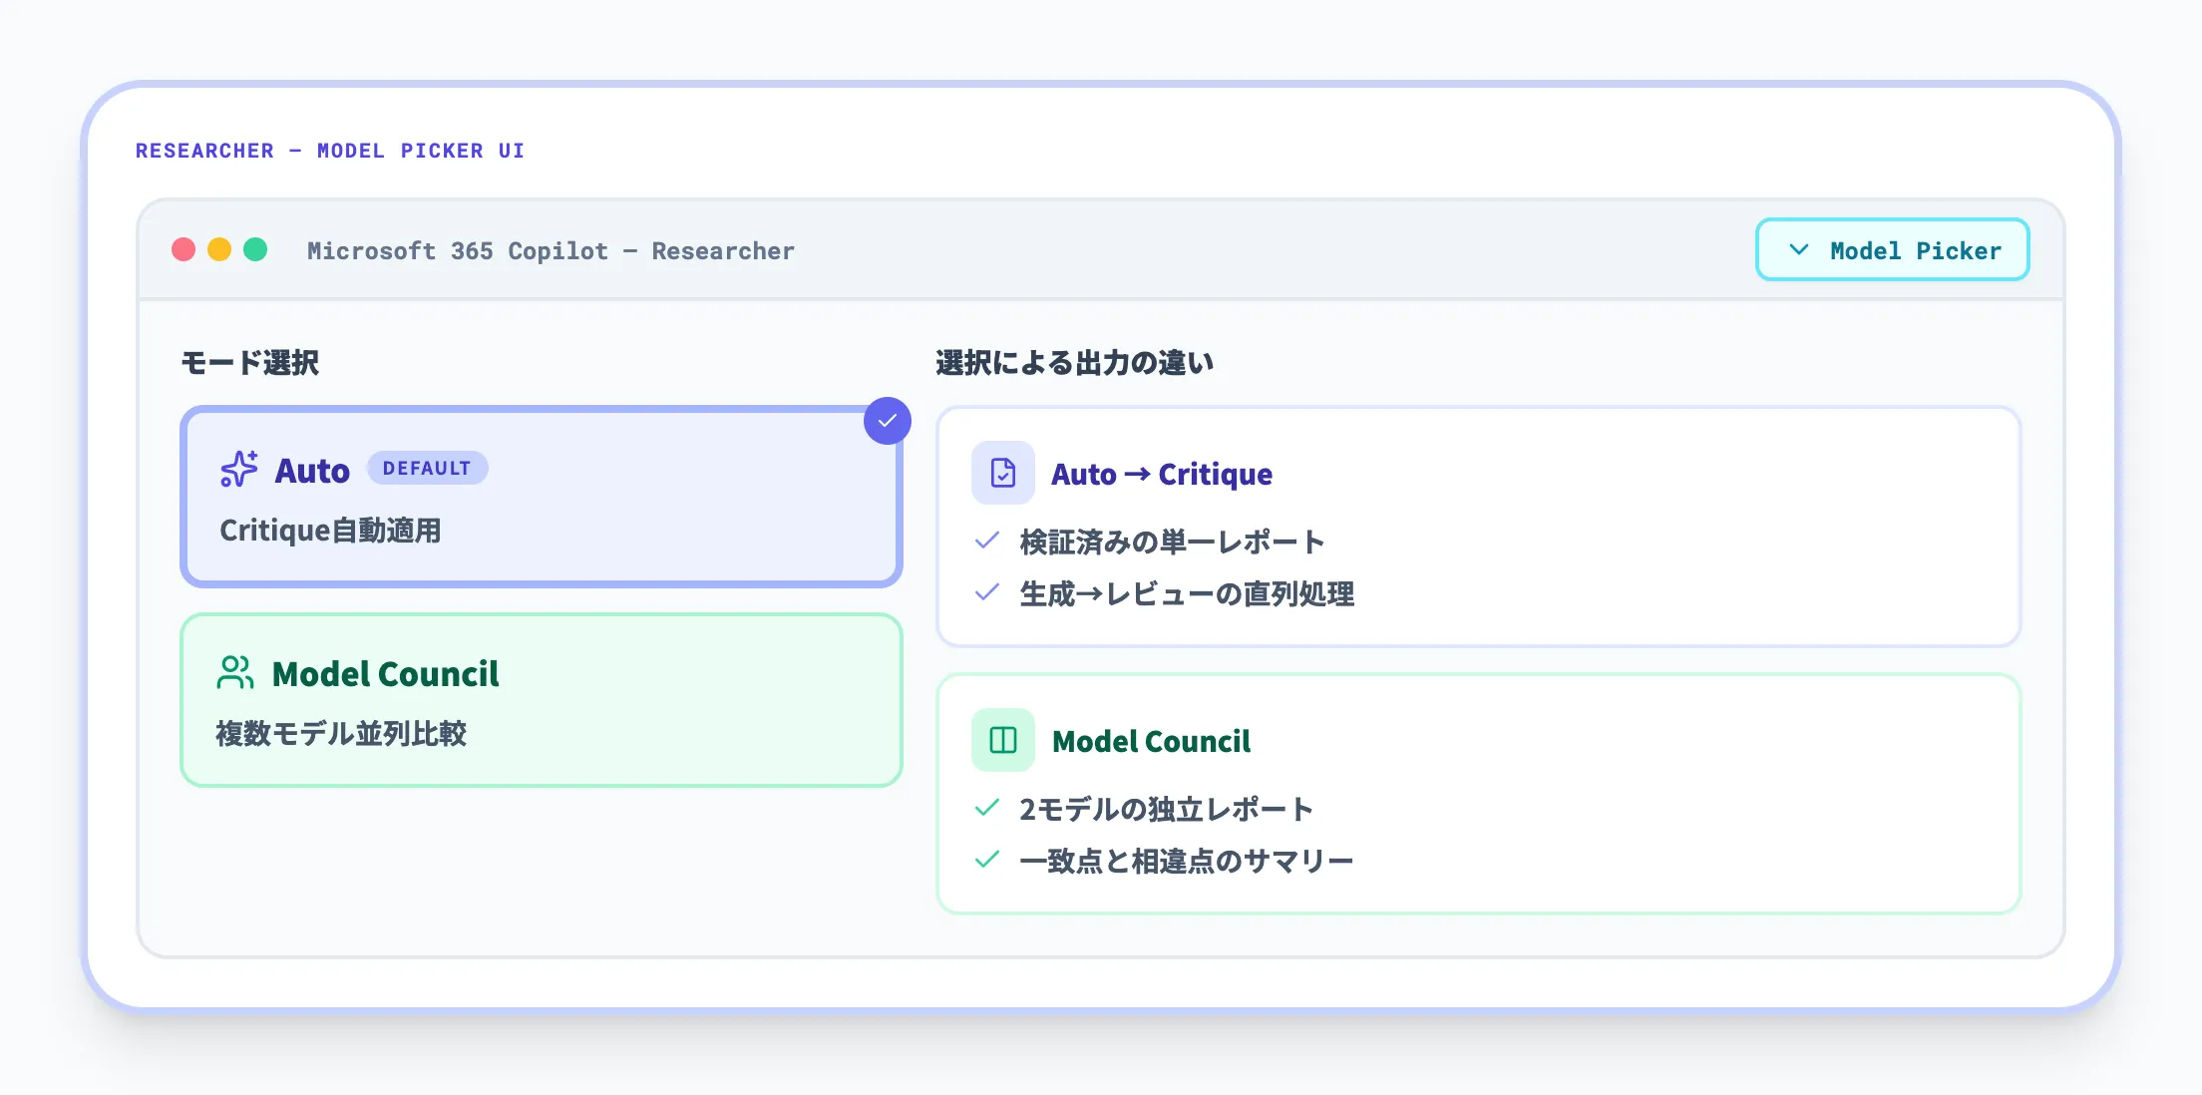The width and height of the screenshot is (2202, 1095).
Task: Click the people icon beside Model Council
Action: tap(234, 674)
